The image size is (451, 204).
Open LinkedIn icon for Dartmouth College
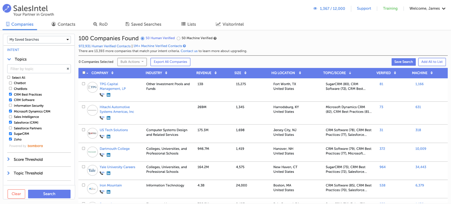[x=109, y=155]
